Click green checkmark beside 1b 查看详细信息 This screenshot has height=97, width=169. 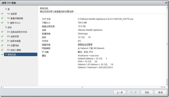(x=2, y=18)
